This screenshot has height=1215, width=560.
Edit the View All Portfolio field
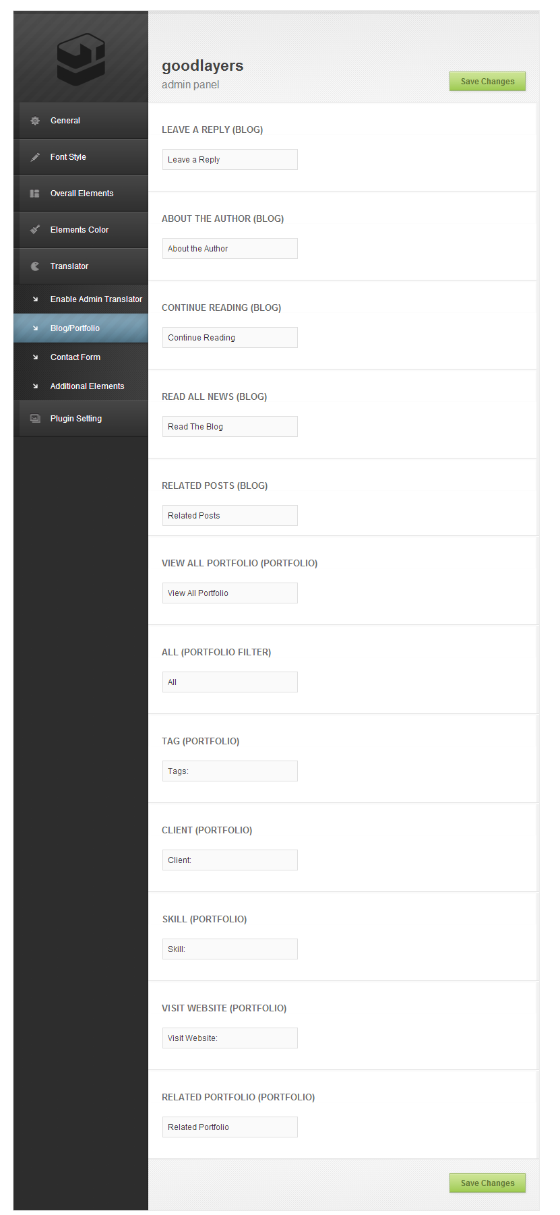[x=230, y=593]
